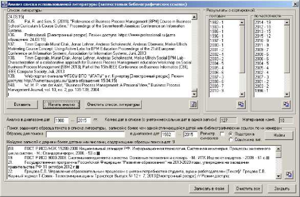Copy the found records list
Image resolution: width=300 pixels, height=197 pixels.
pyautogui.click(x=289, y=174)
